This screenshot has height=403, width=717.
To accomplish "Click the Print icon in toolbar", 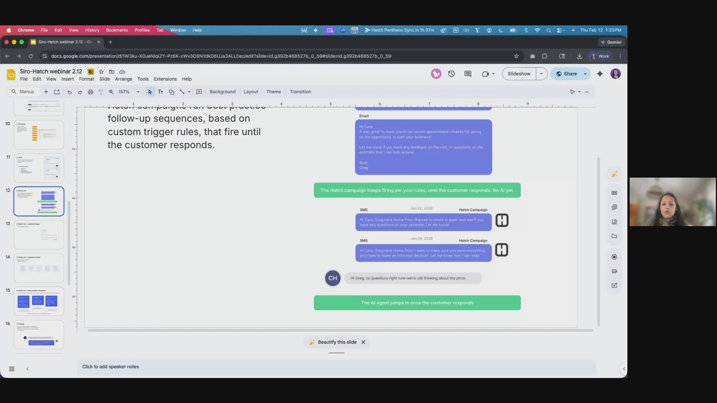I will (x=90, y=92).
